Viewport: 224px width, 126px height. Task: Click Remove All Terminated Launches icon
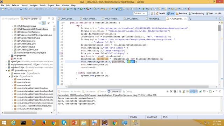pyautogui.click(x=175, y=91)
